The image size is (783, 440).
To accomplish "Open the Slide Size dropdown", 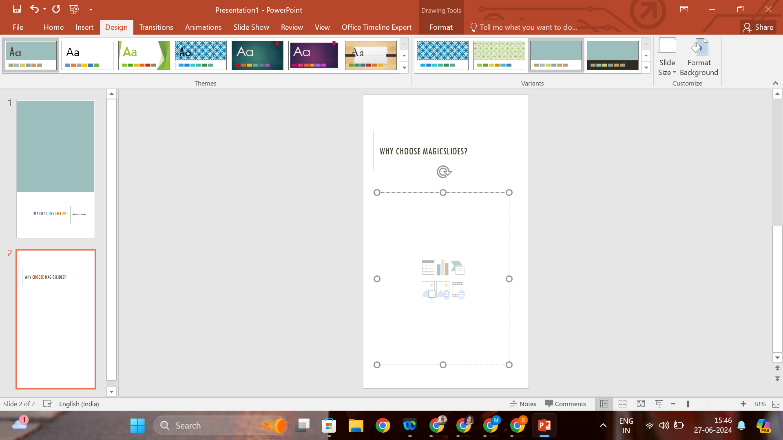I will coord(667,57).
